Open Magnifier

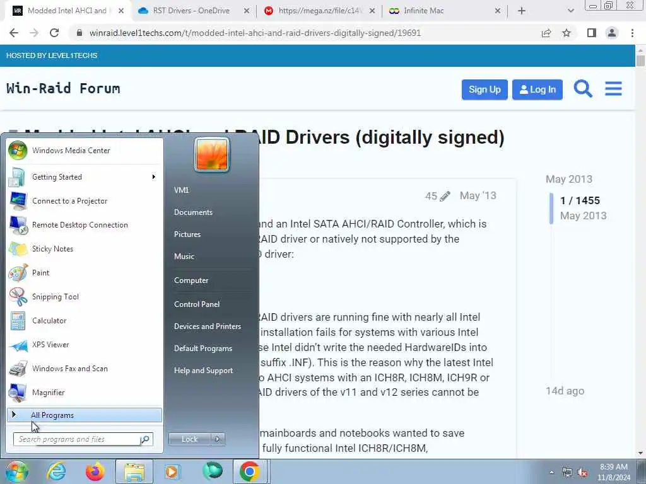85,392
